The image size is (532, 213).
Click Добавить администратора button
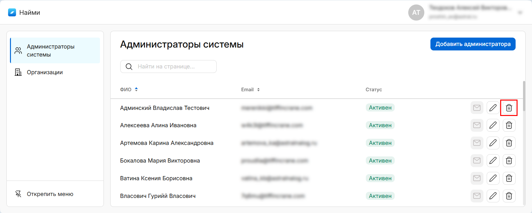[473, 44]
